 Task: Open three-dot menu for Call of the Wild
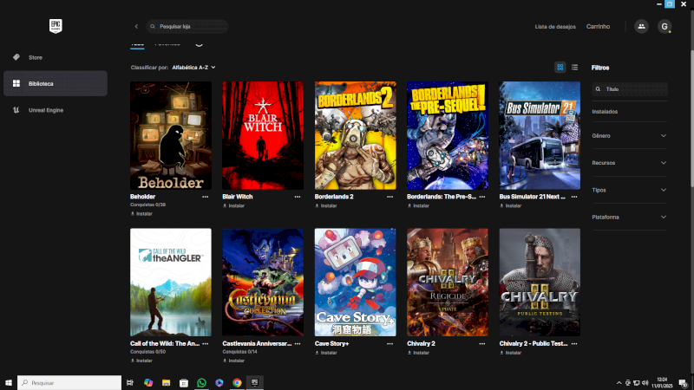206,343
